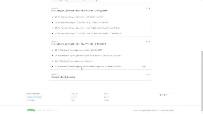Open lecture Use SOCIAL MEDIA To GAIN WEBSITE VISITORS
Image resolution: width=203 pixels, height=114 pixels.
tap(89, 55)
